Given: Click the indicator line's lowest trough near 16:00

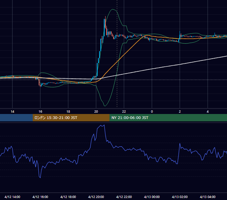Looking at the screenshot, I should tap(40, 177).
